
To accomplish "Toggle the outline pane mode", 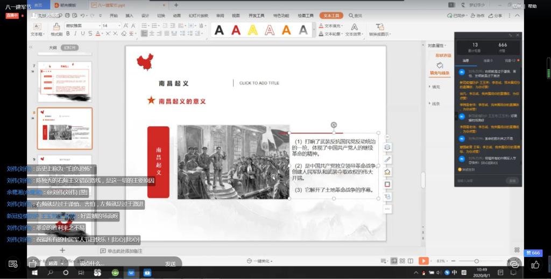I will (53, 47).
